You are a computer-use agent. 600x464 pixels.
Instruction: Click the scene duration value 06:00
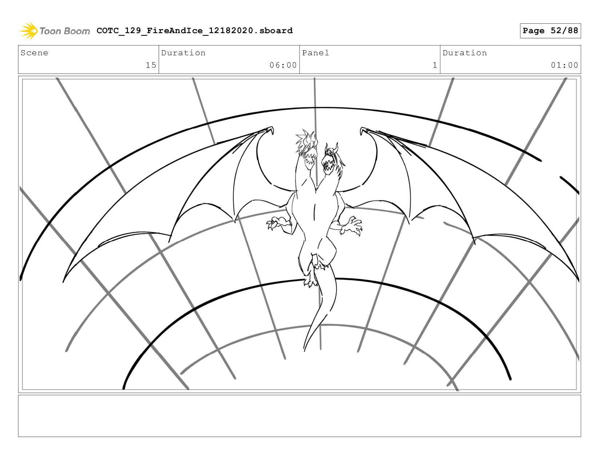(x=283, y=65)
